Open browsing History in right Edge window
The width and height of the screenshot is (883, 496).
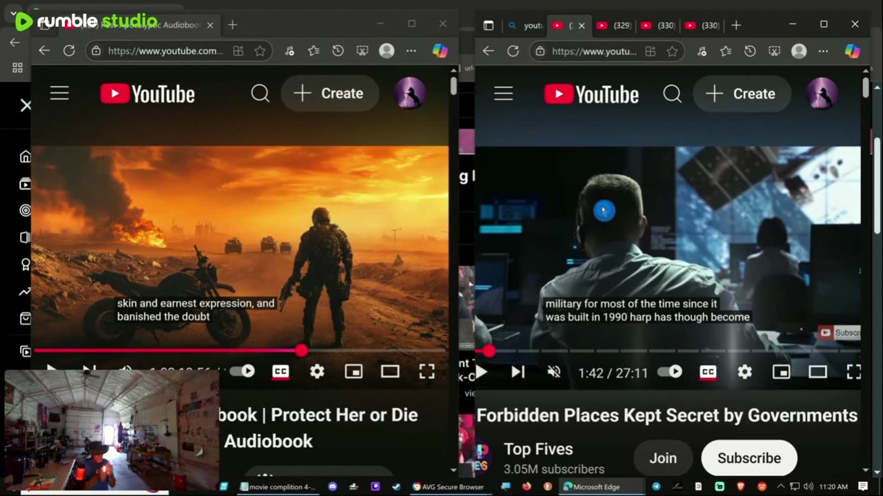coord(750,51)
